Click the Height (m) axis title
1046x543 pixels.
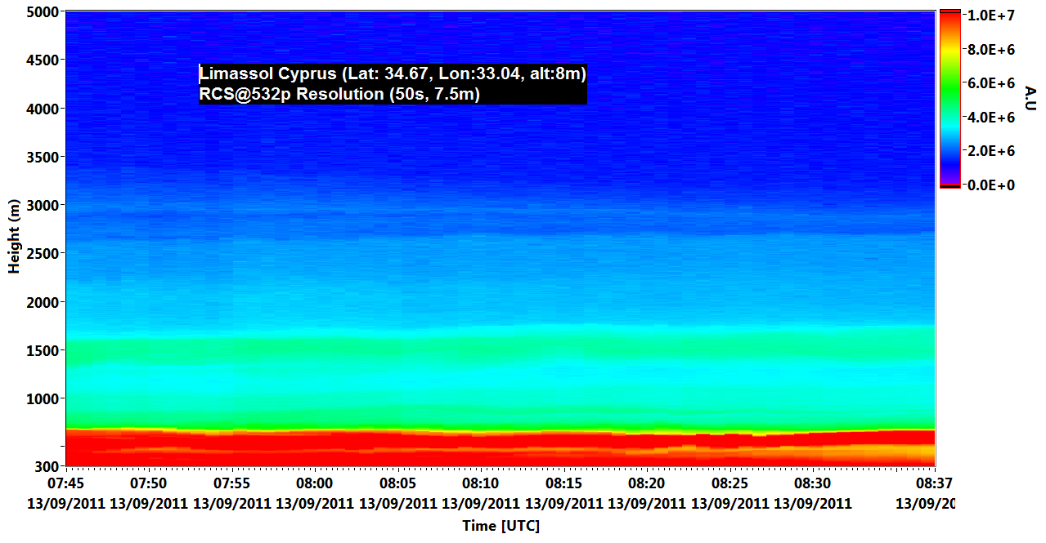[x=14, y=236]
